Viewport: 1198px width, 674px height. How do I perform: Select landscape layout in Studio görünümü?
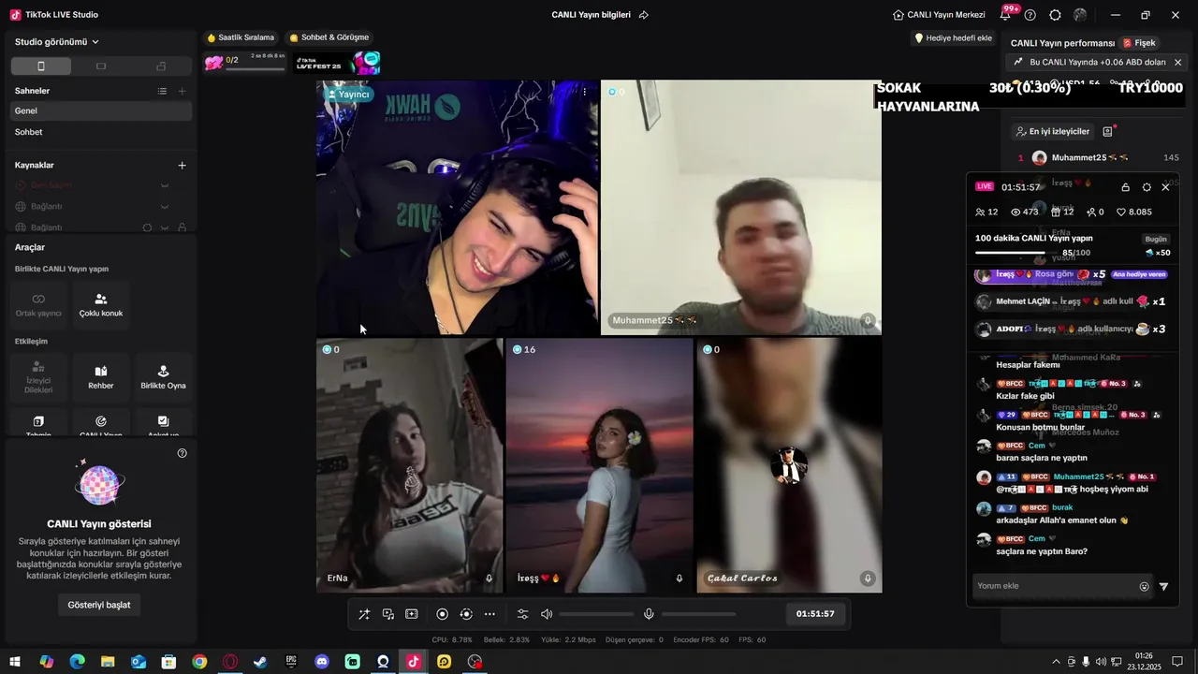click(x=101, y=66)
